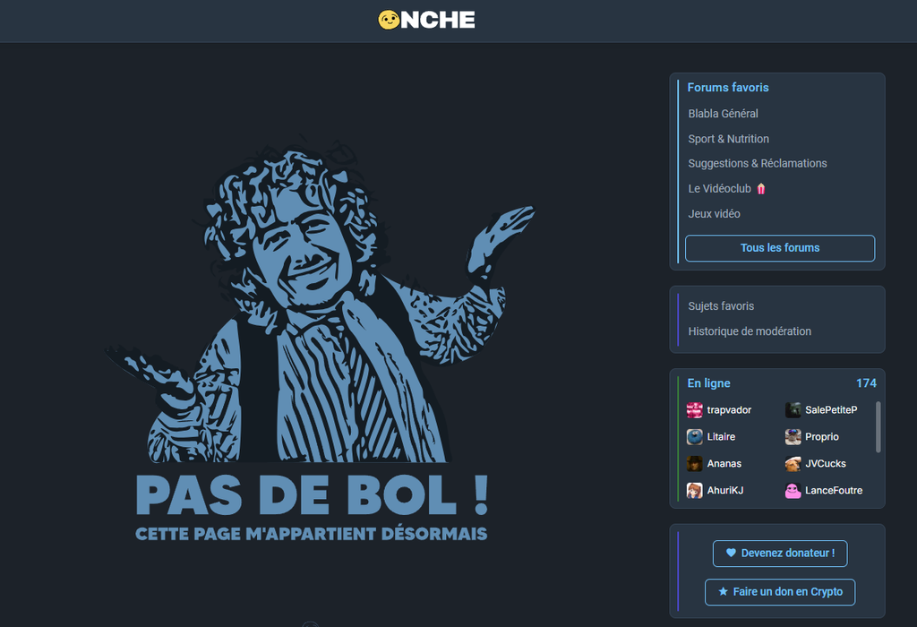Click Litaire's avatar icon
The height and width of the screenshot is (627, 917).
694,437
